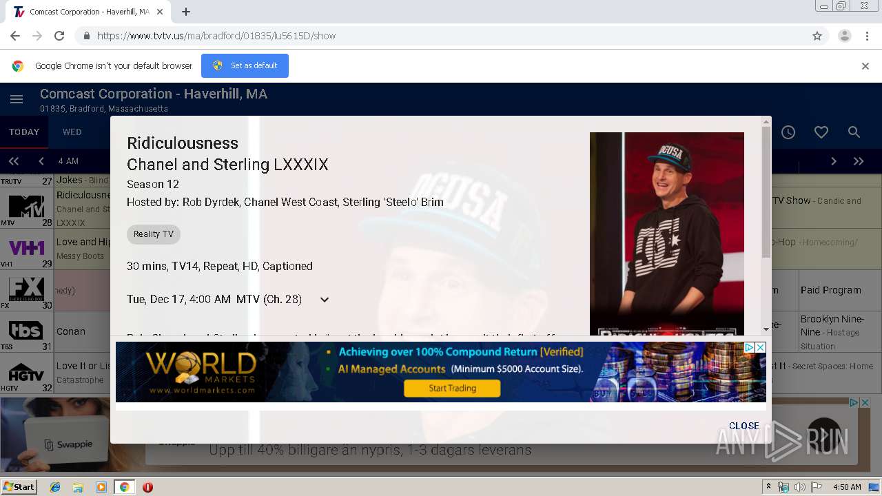
Task: Open Chrome from the taskbar
Action: point(124,487)
